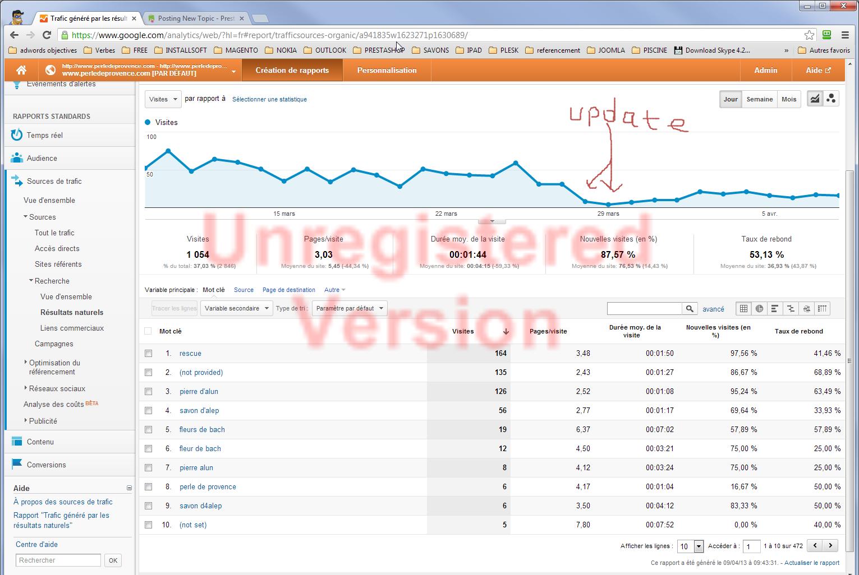
Task: Switch table to comparison view
Action: [791, 308]
